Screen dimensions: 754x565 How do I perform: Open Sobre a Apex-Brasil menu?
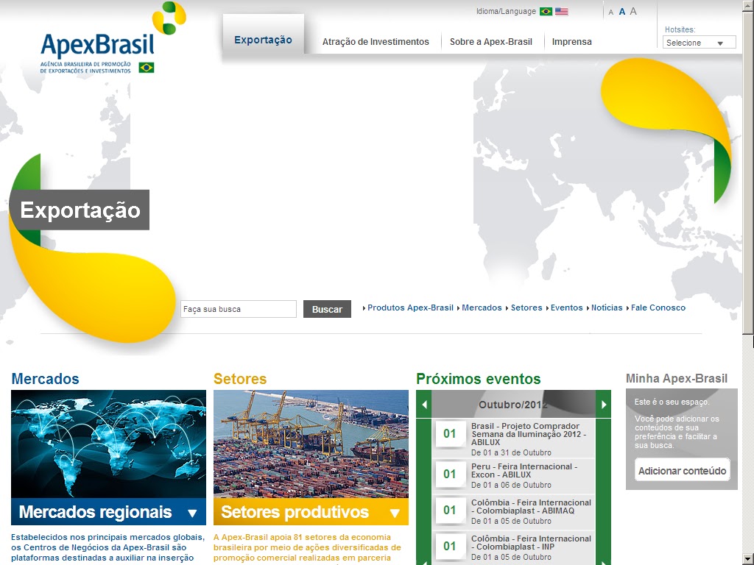pyautogui.click(x=491, y=42)
